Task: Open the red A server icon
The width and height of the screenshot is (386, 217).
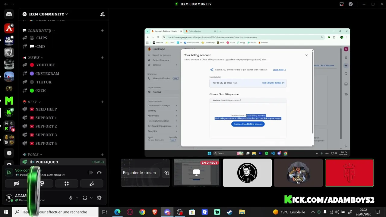Action: 9,29
